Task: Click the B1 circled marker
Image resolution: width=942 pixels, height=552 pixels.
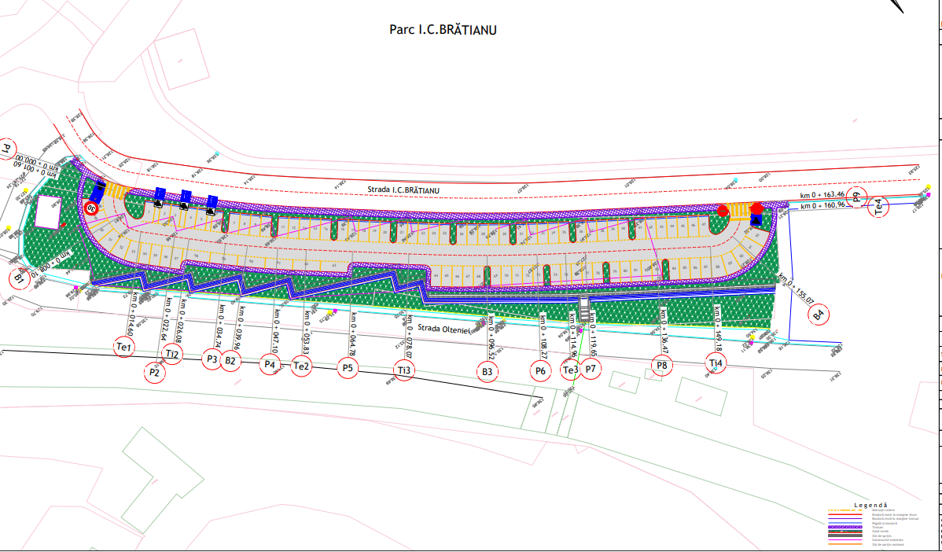Action: (20, 278)
